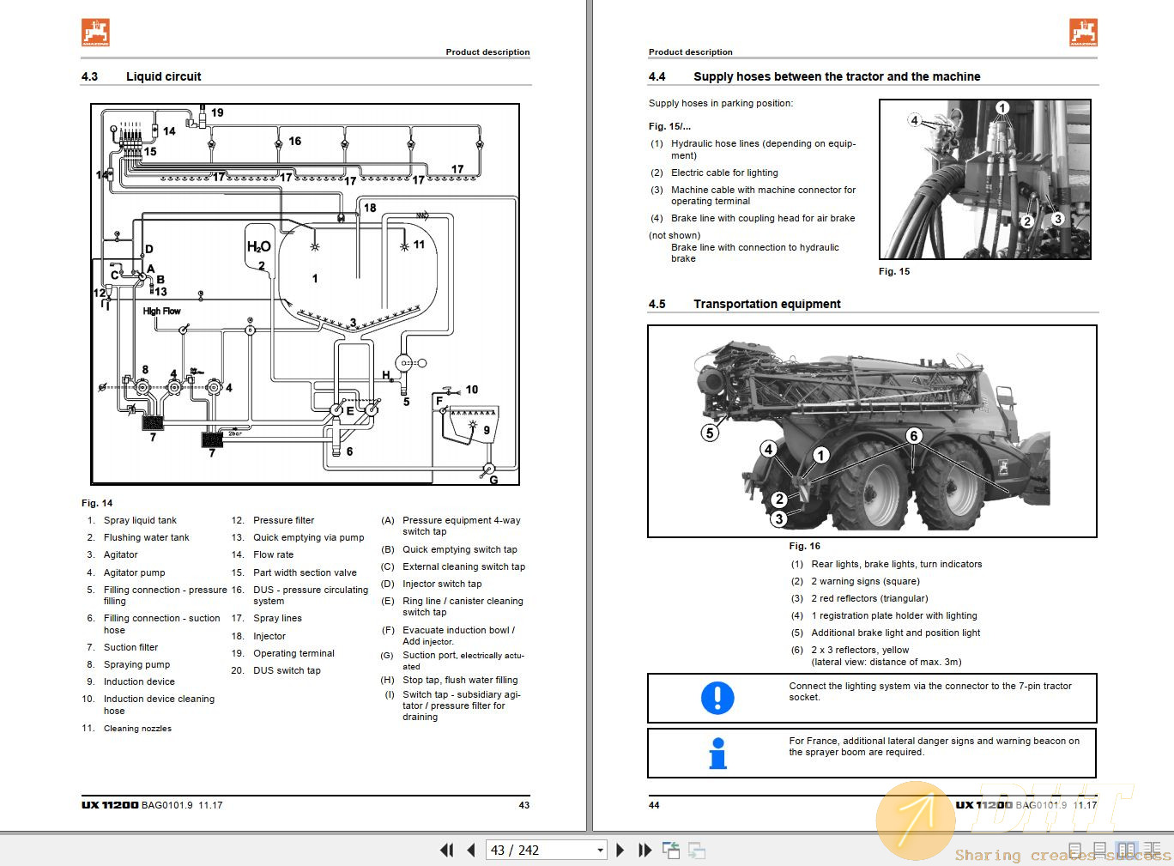The width and height of the screenshot is (1174, 866).
Task: Select heading 'Supply hoses between the tractor and the machine'
Action: 837,76
